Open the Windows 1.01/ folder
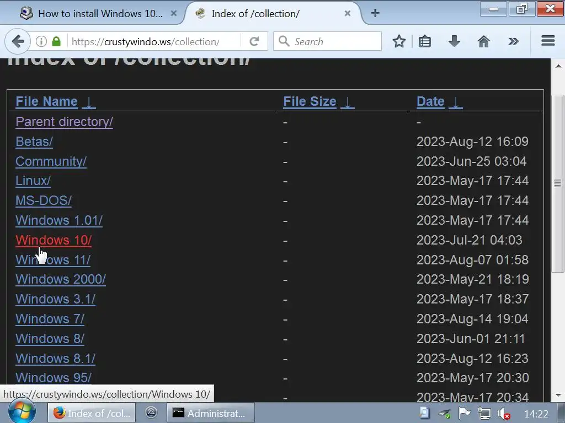 coord(59,220)
